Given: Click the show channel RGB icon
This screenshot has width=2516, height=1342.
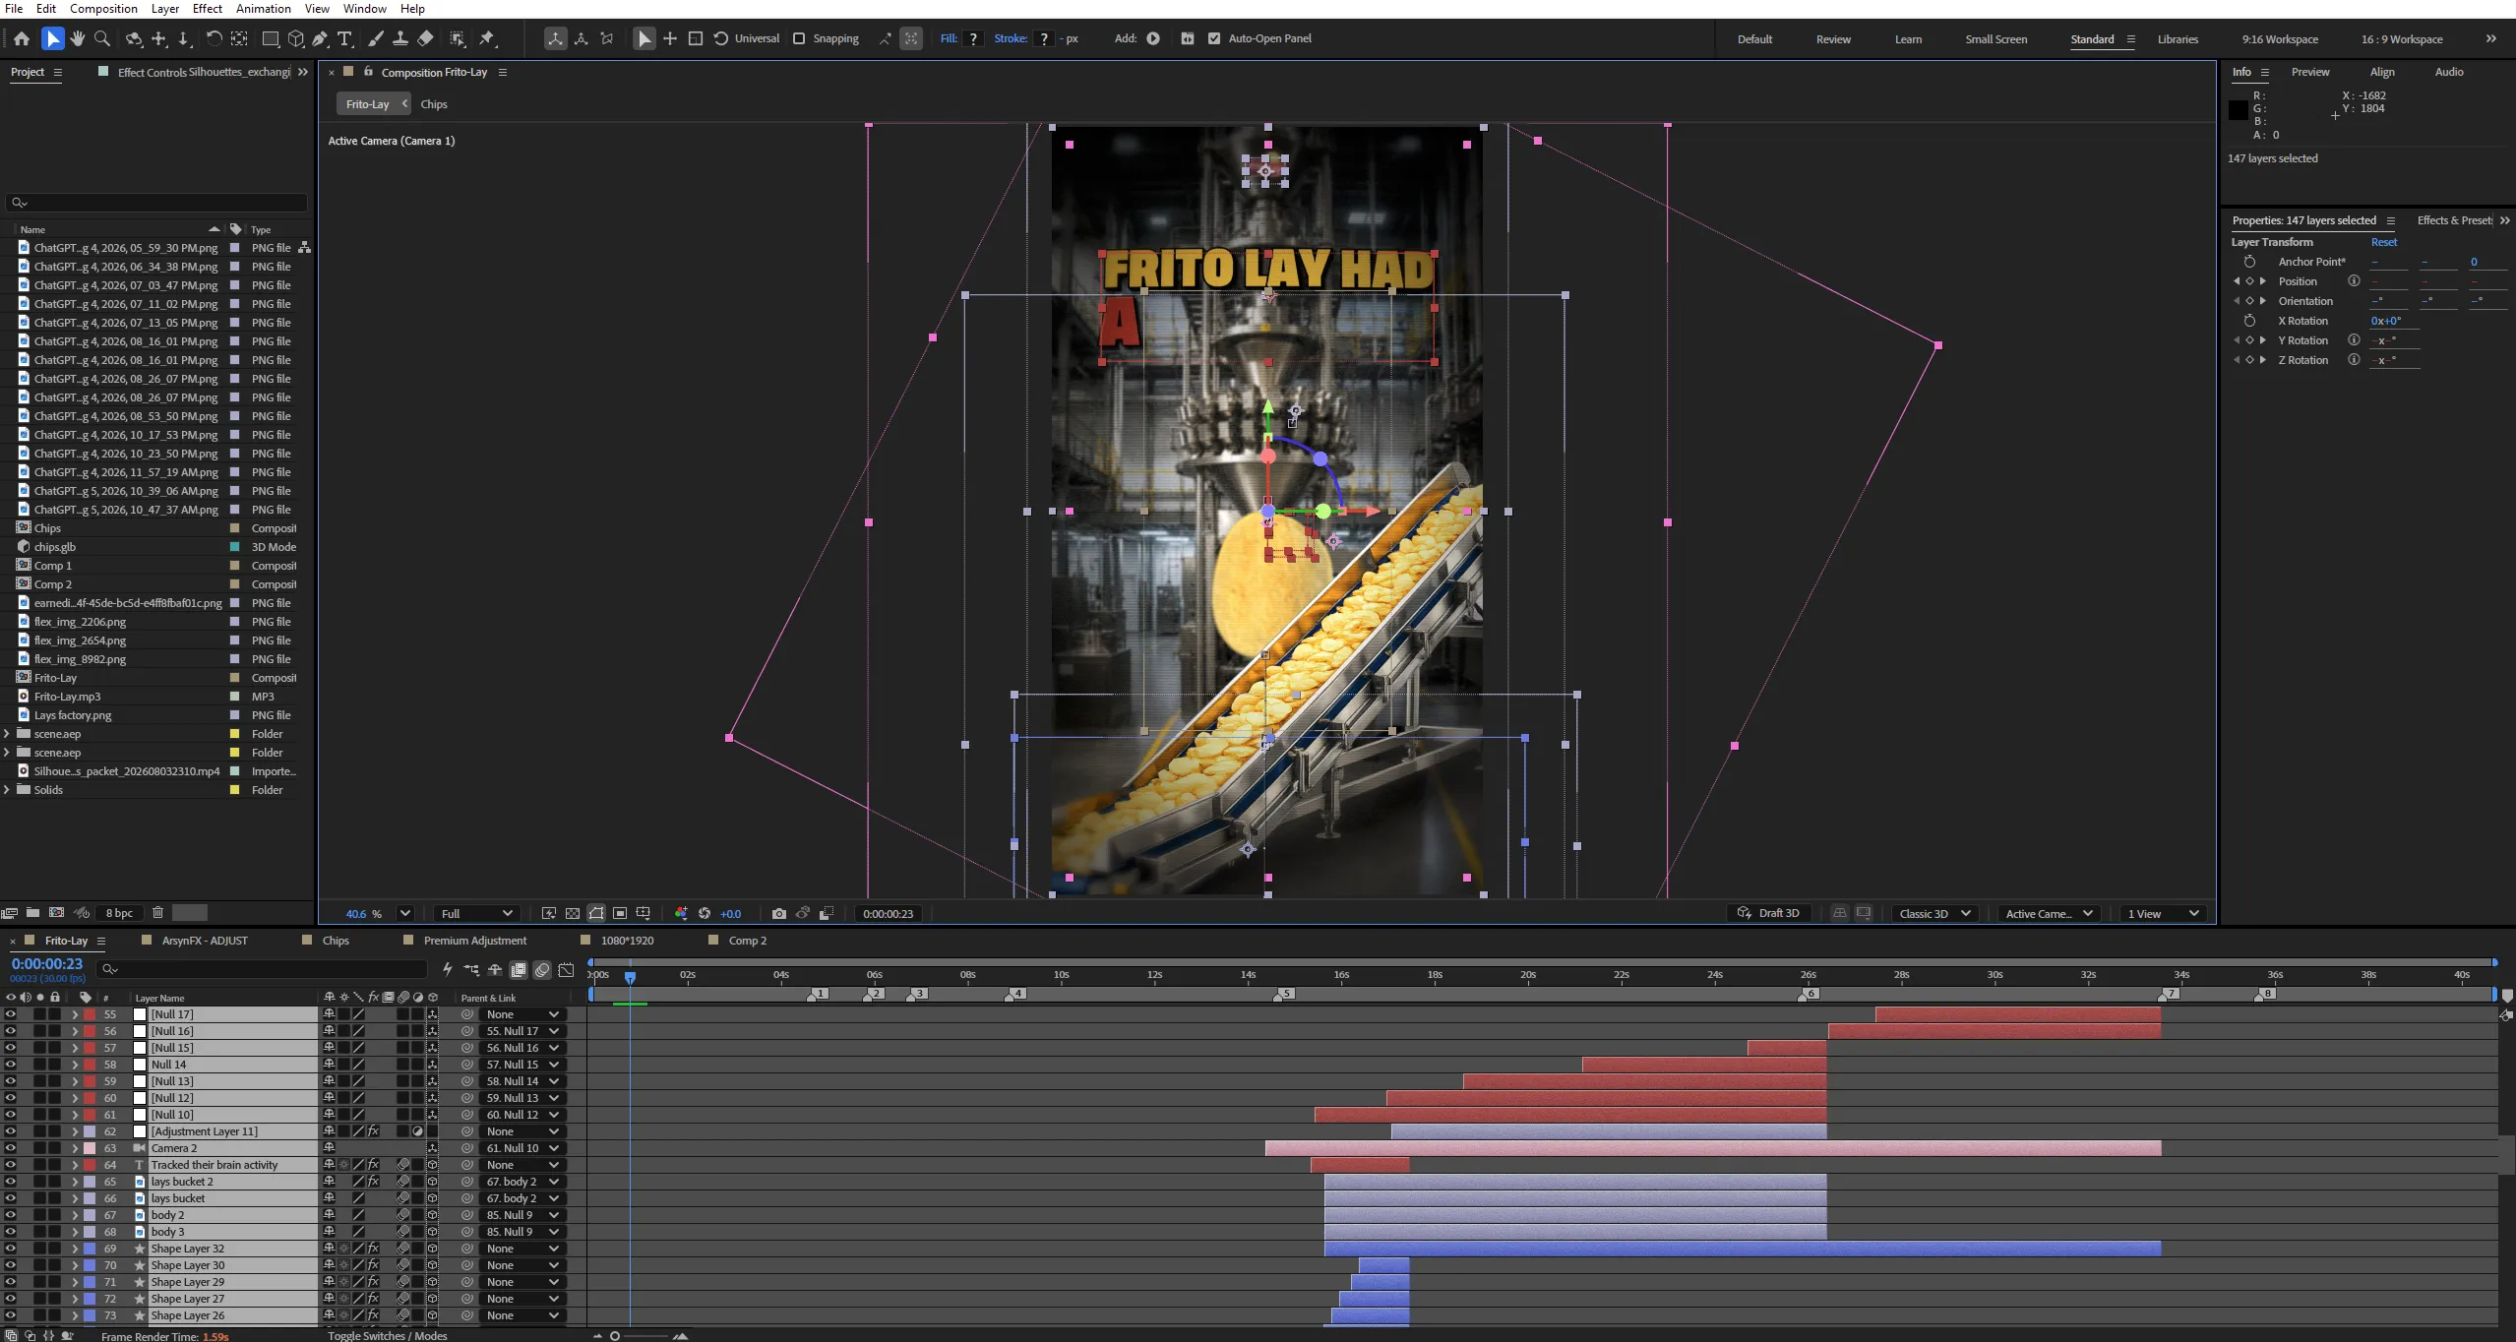Looking at the screenshot, I should coord(681,913).
